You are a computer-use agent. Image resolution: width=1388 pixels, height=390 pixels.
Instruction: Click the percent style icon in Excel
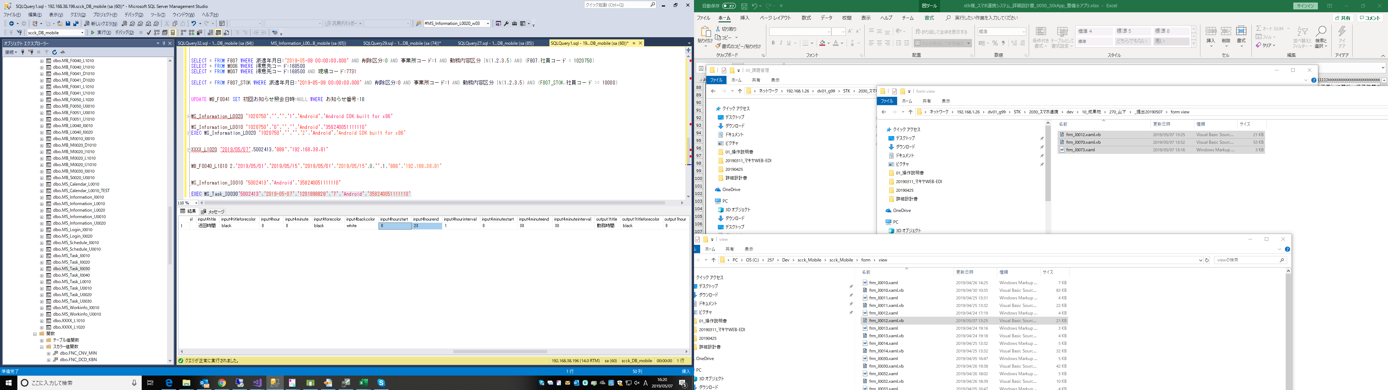click(995, 43)
